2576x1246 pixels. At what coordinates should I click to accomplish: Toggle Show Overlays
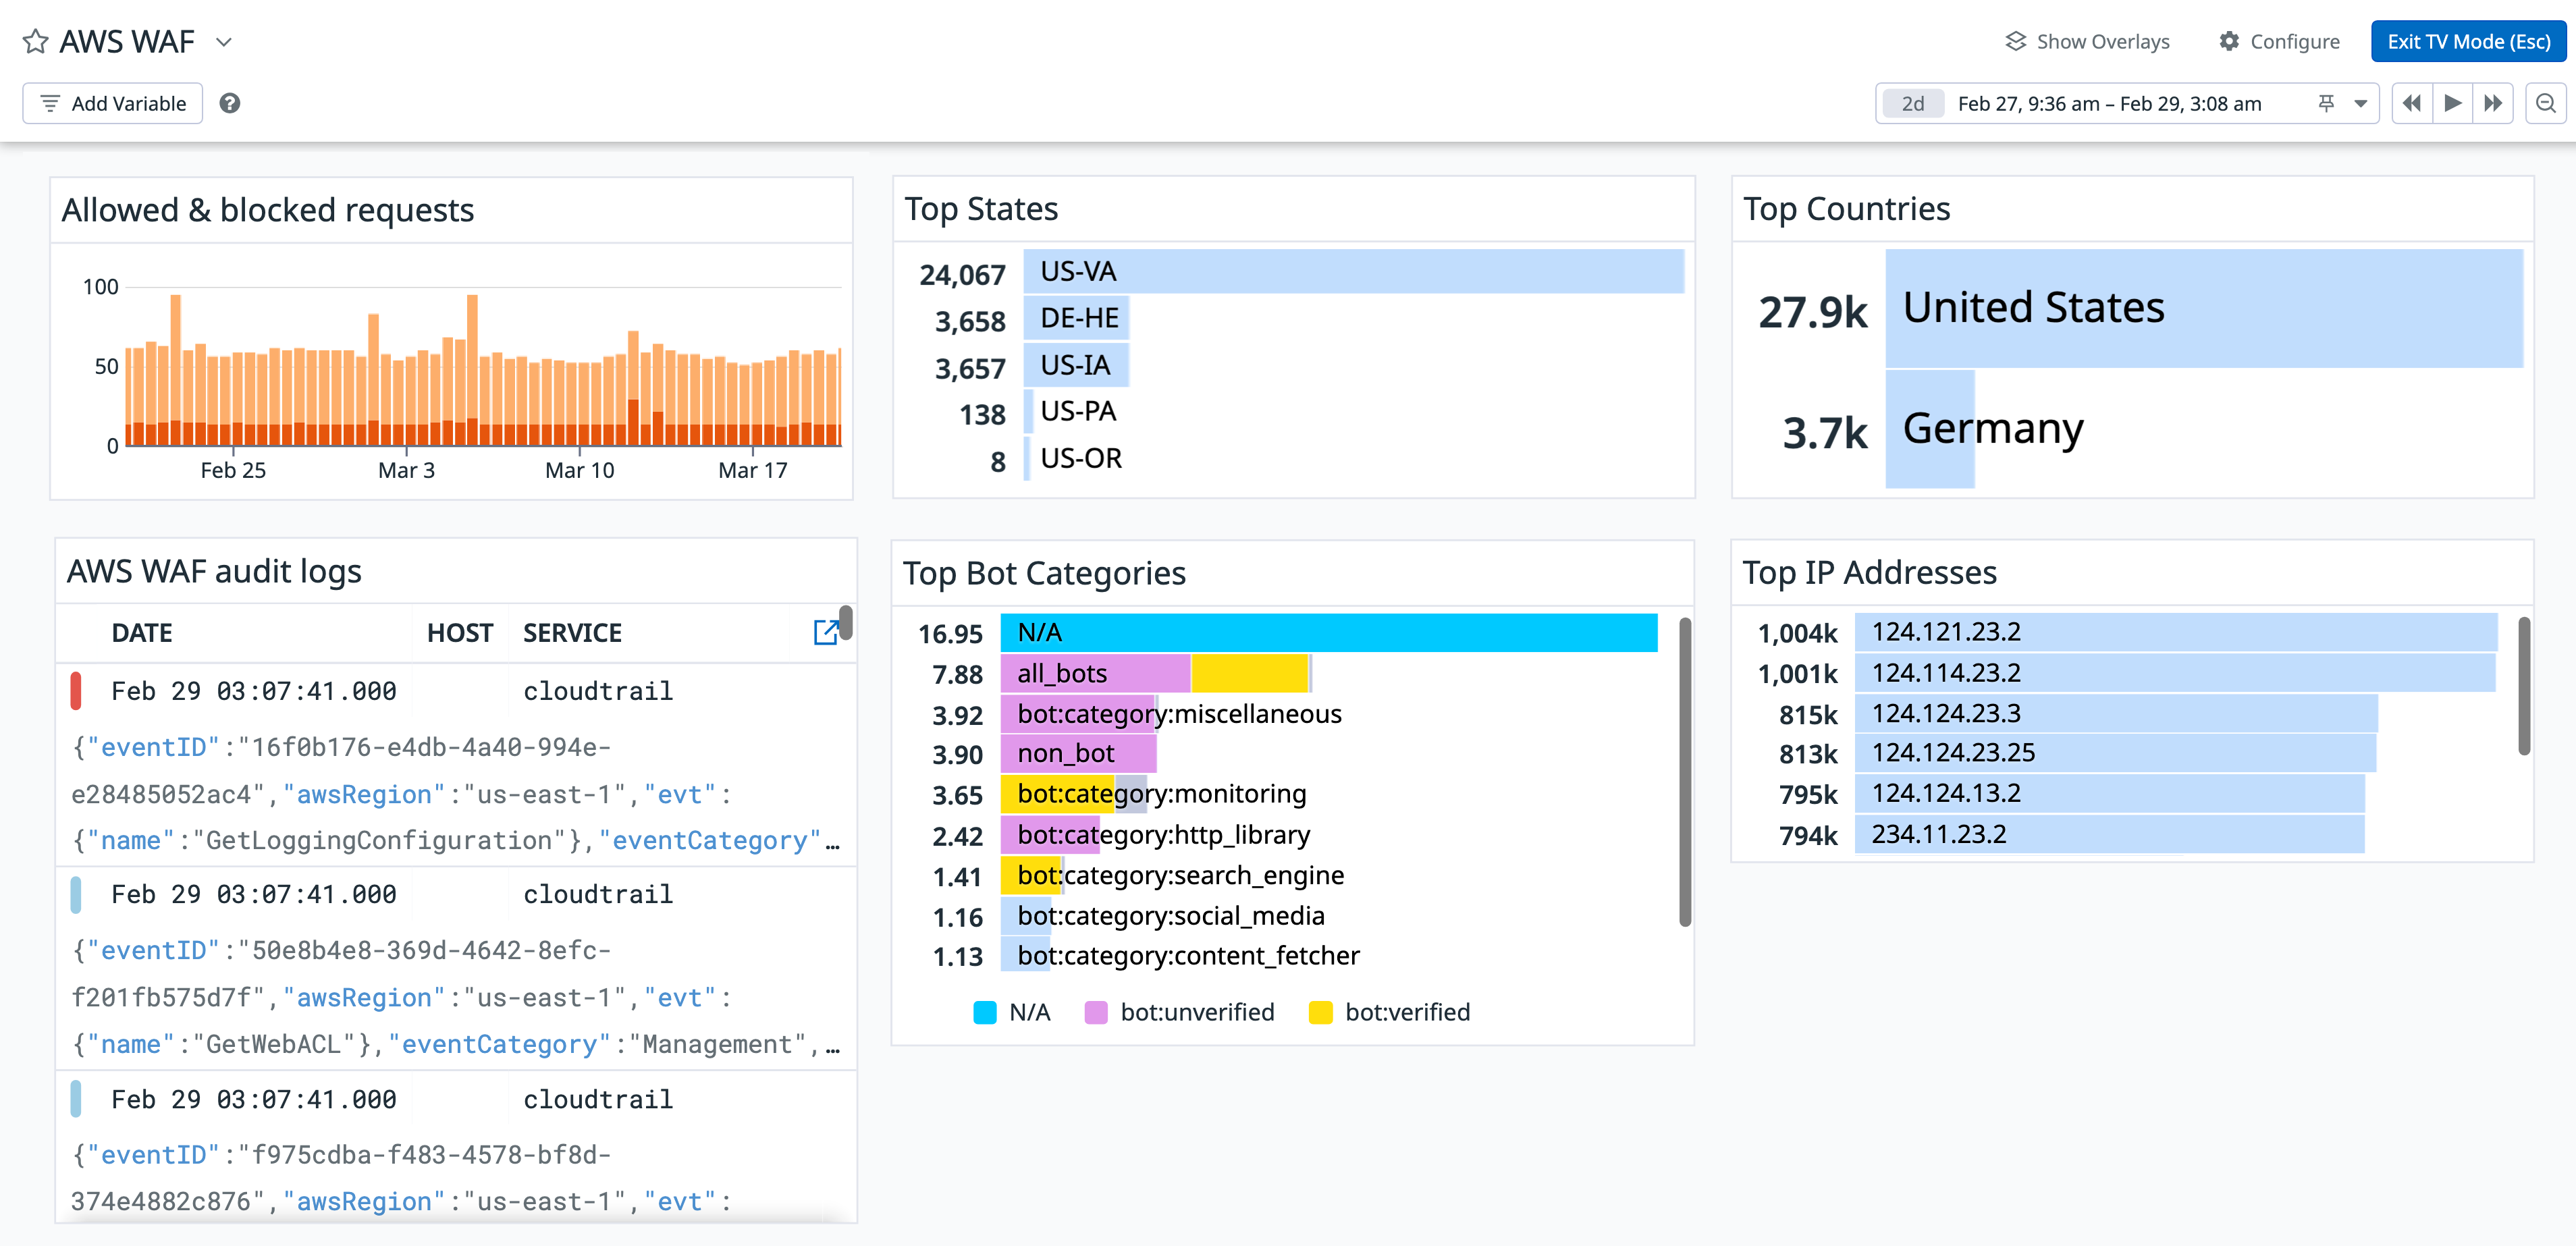coord(2086,41)
